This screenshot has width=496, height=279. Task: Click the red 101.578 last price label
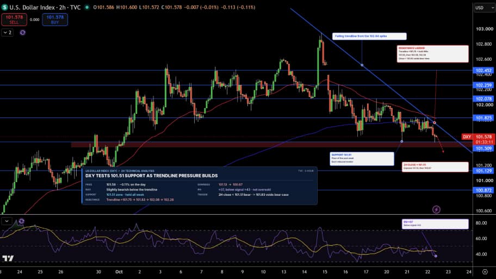click(483, 137)
